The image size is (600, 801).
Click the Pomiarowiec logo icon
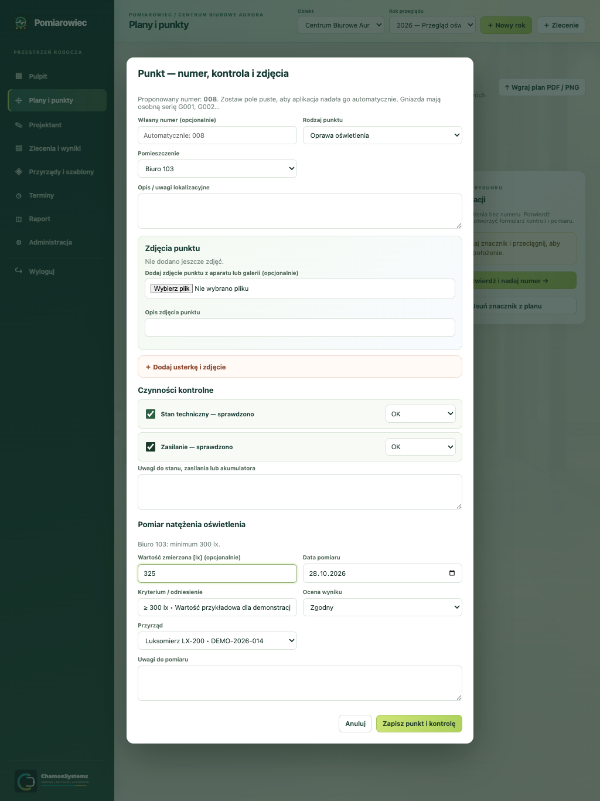click(21, 23)
